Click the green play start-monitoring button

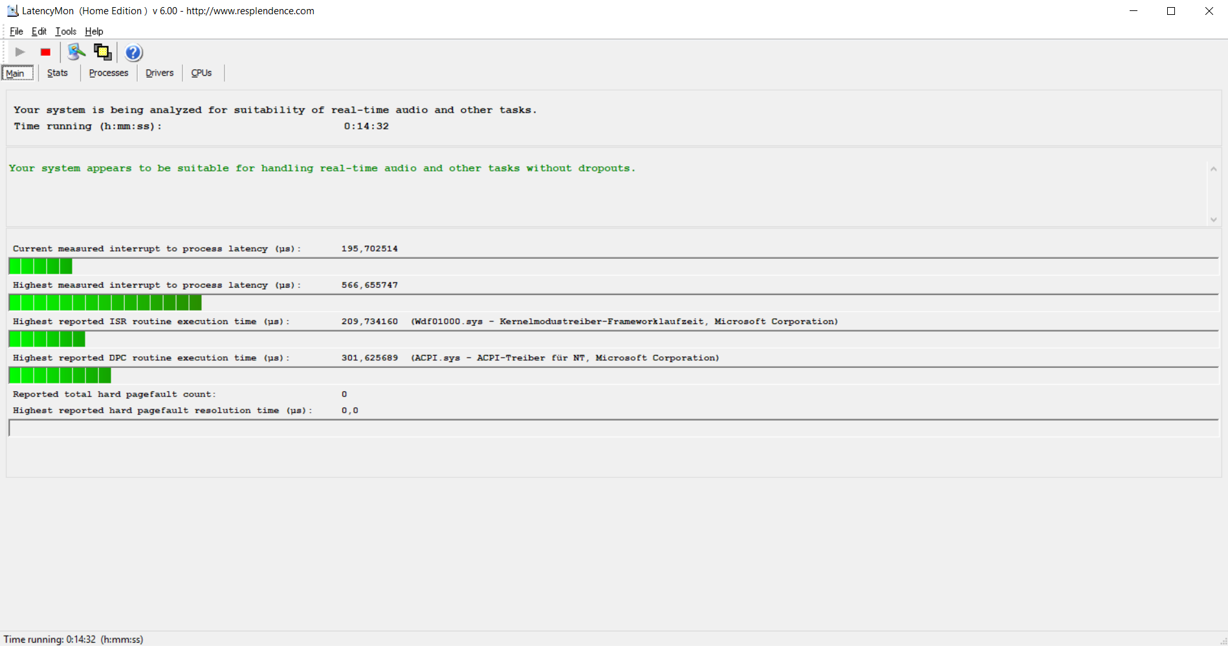20,52
